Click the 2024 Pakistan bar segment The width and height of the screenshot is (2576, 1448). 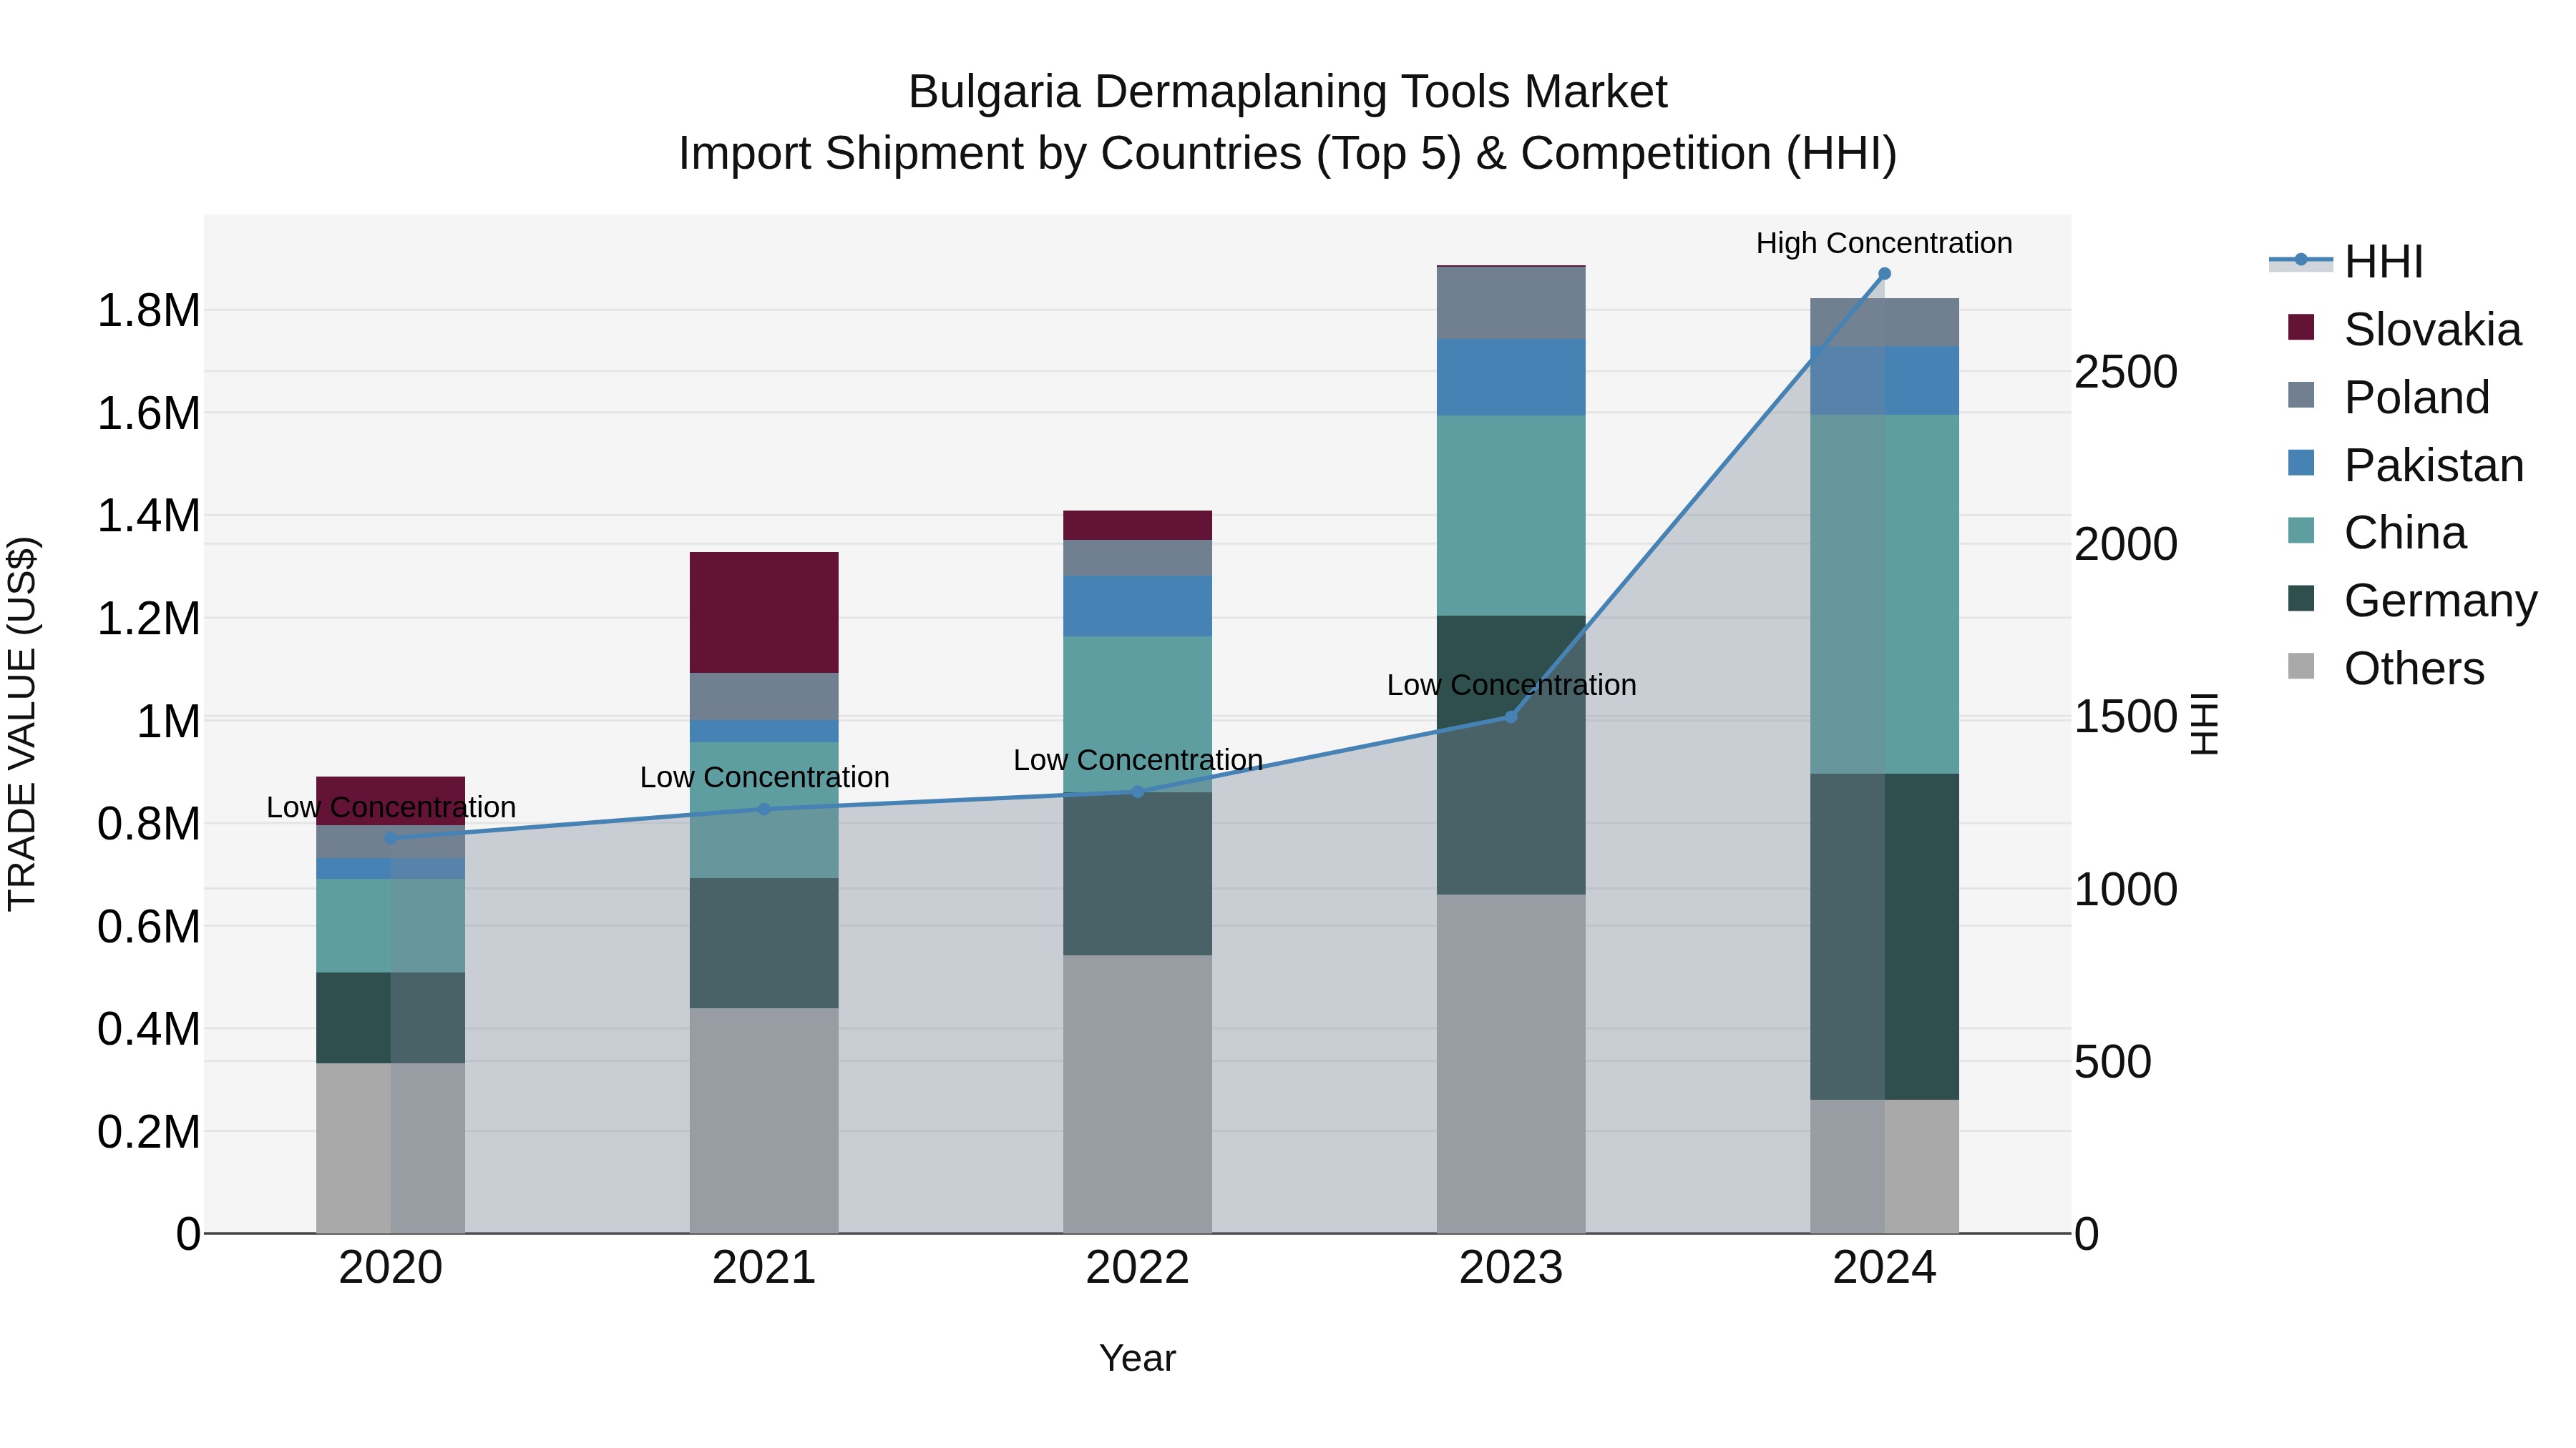tap(1885, 380)
